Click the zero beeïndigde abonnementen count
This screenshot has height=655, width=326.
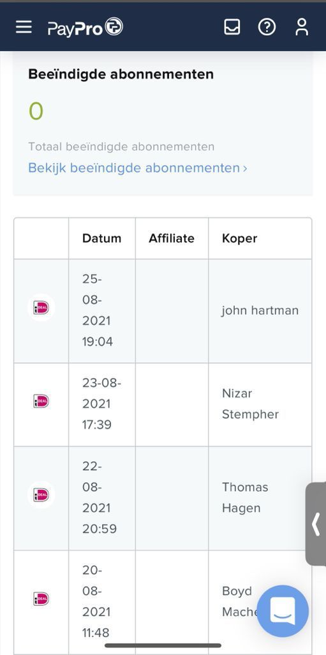(x=36, y=111)
